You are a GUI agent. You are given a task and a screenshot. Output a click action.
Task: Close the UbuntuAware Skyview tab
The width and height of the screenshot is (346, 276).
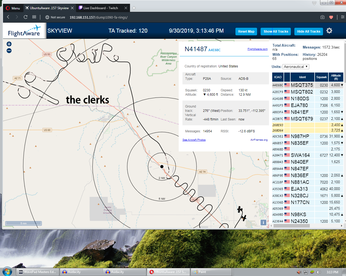pos(72,8)
